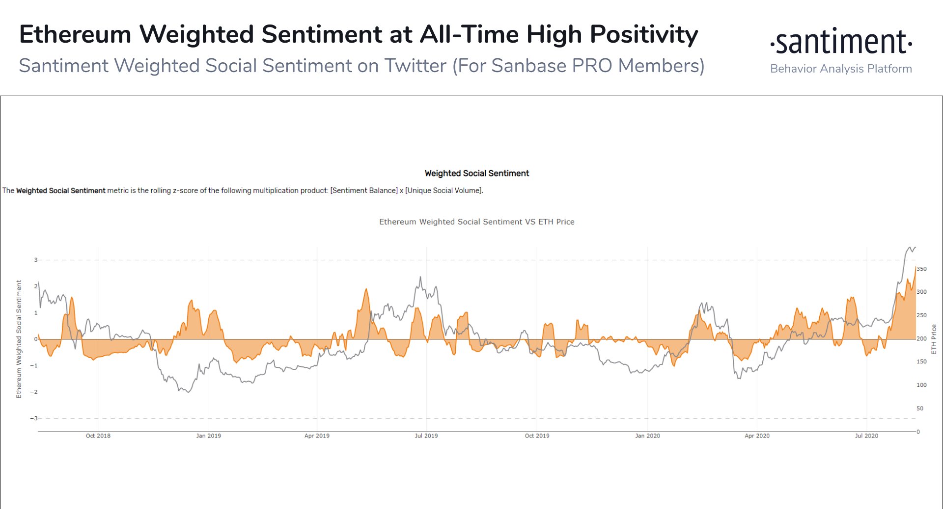Select the Jan 2020 axis label
943x509 pixels.
coord(647,435)
